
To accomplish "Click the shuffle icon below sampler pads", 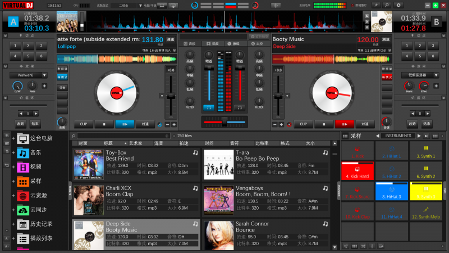I will point(363,246).
